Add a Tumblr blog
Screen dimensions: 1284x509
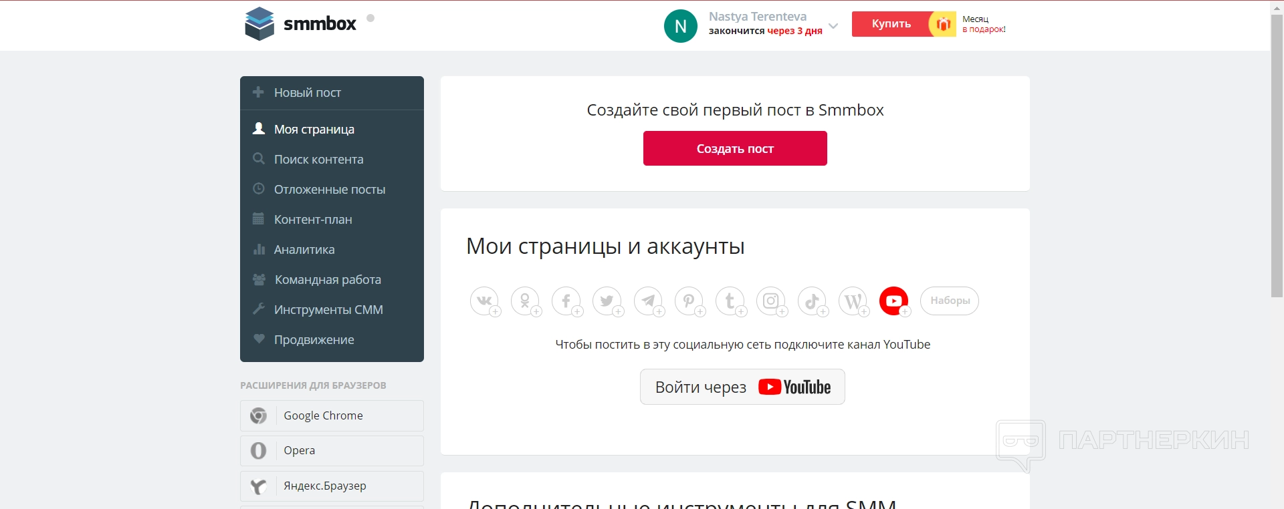[x=730, y=301]
